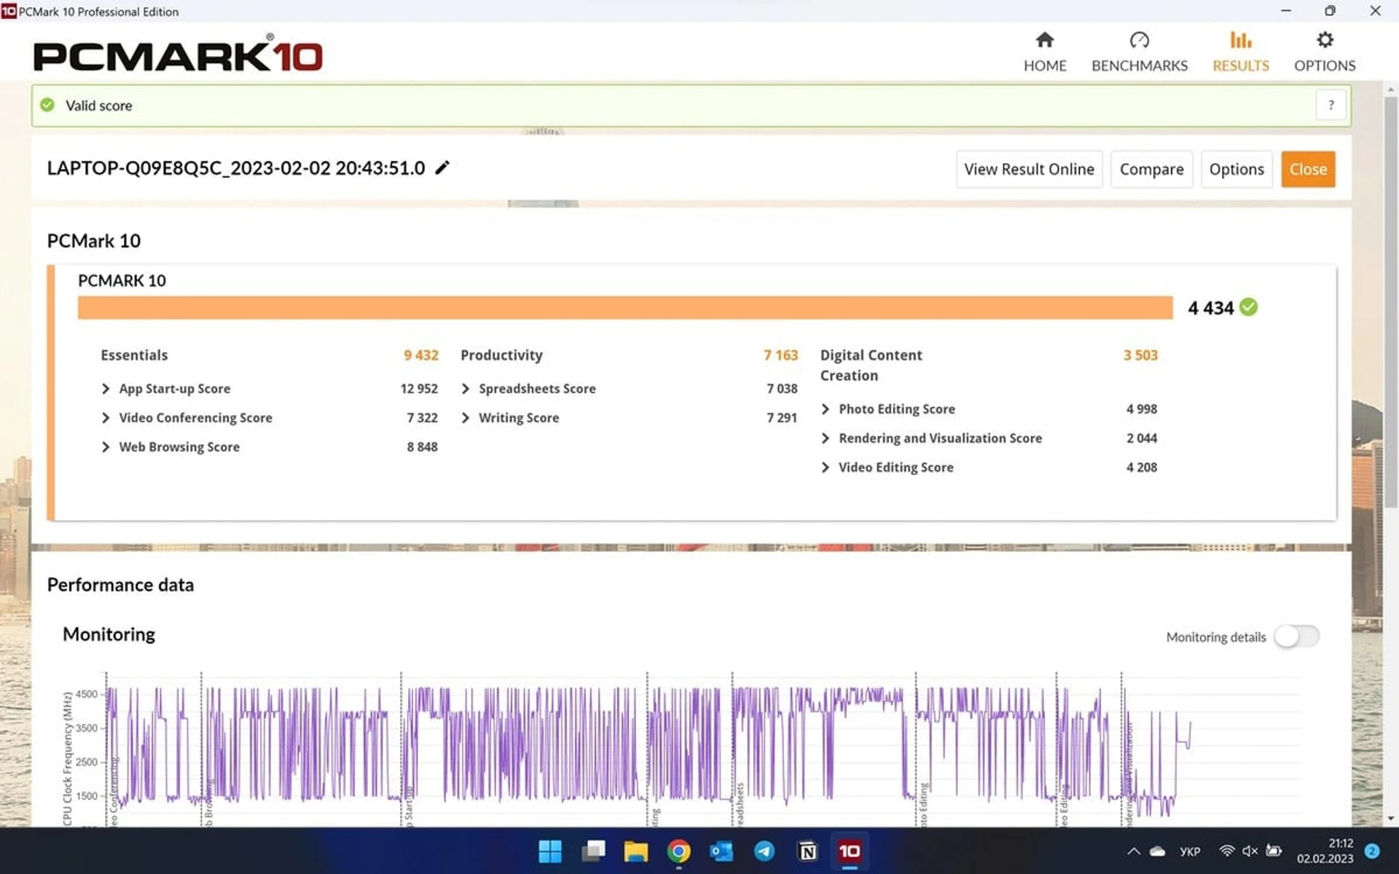Click Digital Content Creation score 3 503
The width and height of the screenshot is (1399, 874).
(1140, 355)
